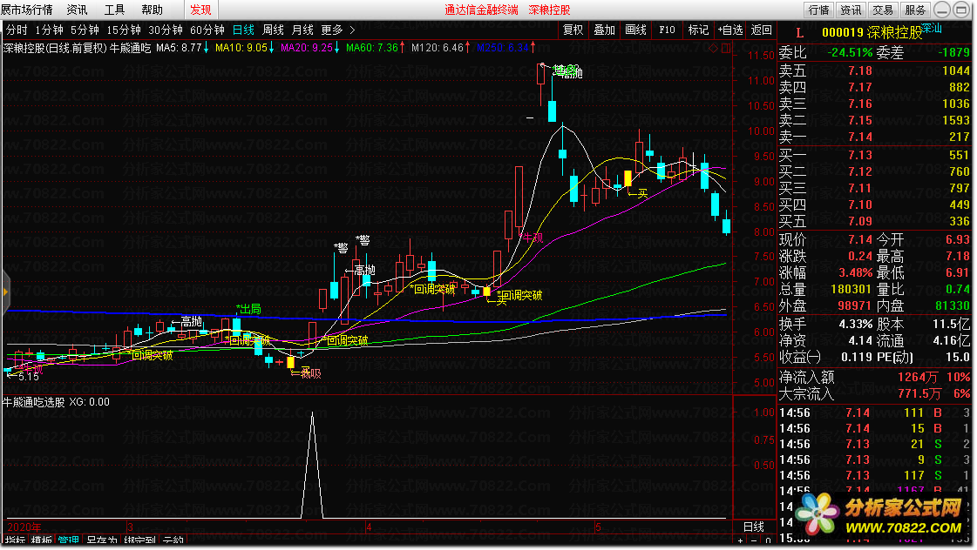The width and height of the screenshot is (977, 550).
Task: Click the red L margin-trading marker
Action: pos(799,32)
